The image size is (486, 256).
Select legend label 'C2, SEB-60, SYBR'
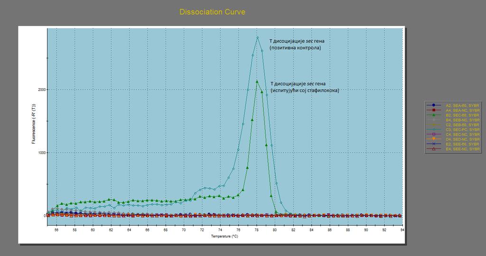click(462, 125)
